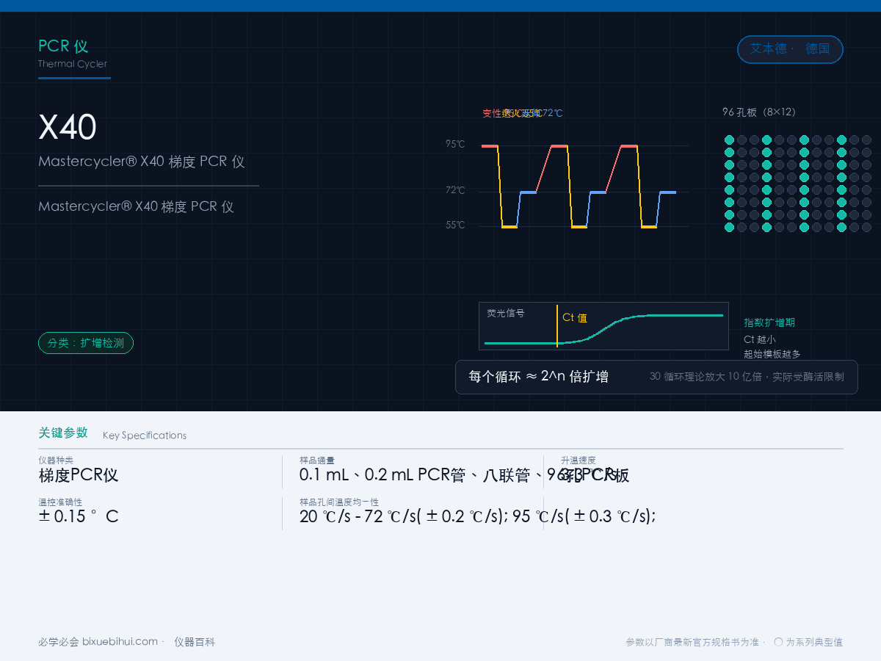This screenshot has width=881, height=661.
Task: Select the X40 model title
Action: 68,128
